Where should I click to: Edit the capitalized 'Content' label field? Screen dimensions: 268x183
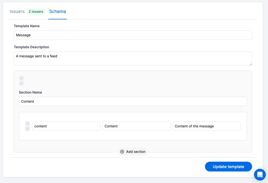coord(136,126)
